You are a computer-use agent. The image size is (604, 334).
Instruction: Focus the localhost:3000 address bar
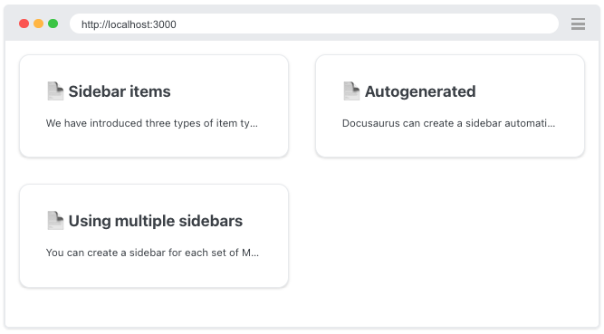tap(314, 24)
